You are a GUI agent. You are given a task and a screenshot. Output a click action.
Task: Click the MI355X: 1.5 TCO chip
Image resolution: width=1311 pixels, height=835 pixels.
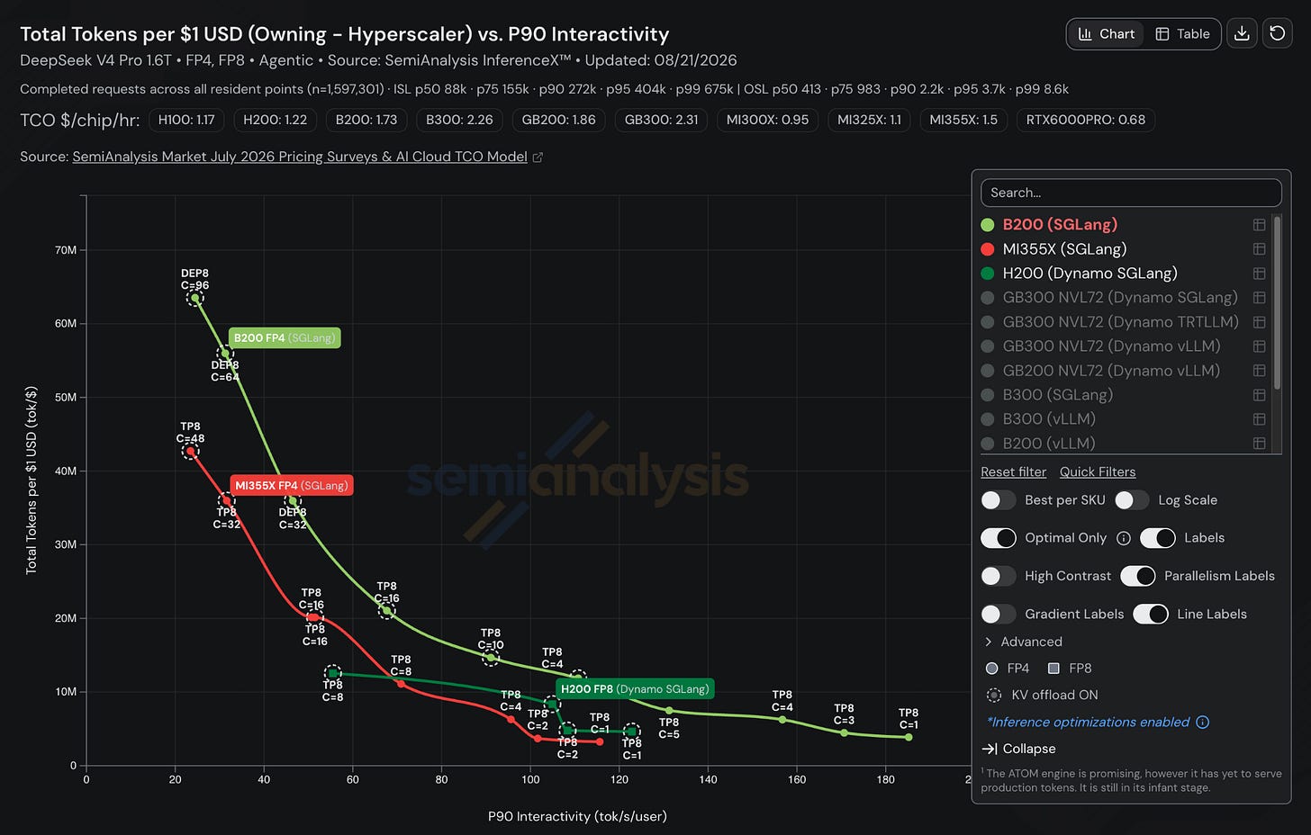(x=963, y=120)
